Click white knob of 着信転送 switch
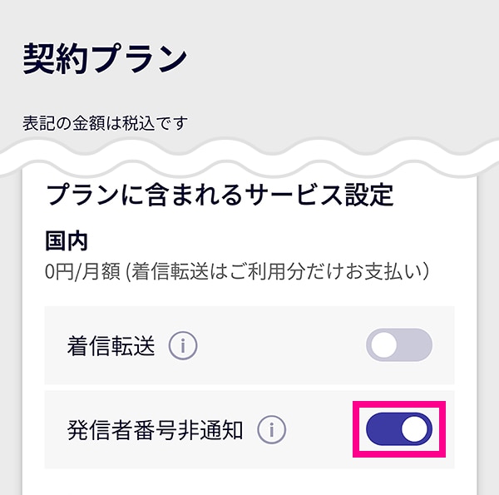 pyautogui.click(x=383, y=345)
